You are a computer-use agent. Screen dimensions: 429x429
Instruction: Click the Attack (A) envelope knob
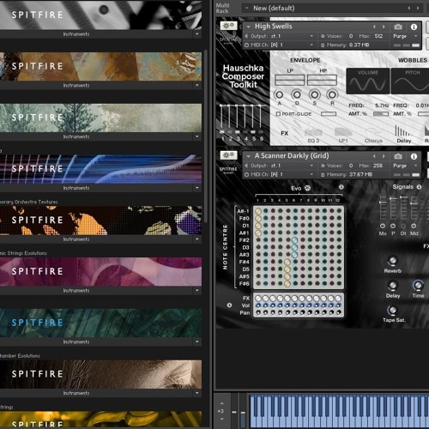tap(279, 94)
